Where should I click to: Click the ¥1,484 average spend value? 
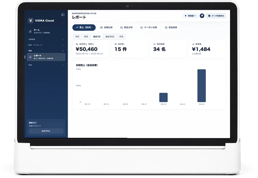201,49
